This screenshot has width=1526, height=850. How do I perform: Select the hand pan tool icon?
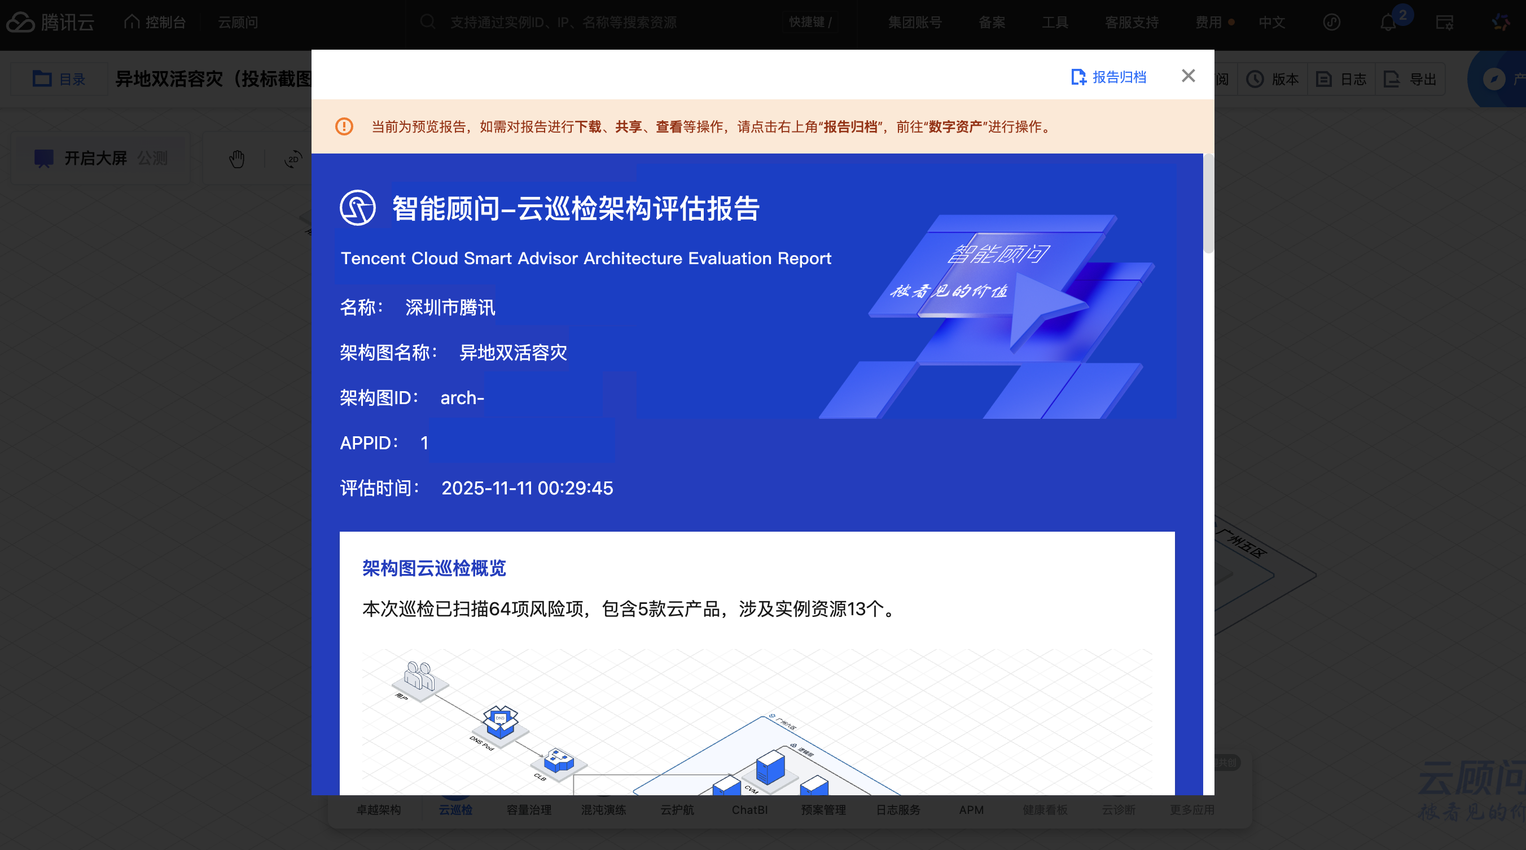coord(236,159)
